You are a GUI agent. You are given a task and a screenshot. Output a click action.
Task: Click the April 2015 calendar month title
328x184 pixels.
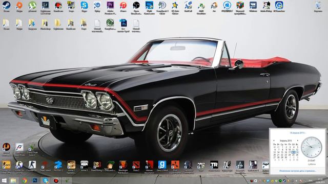pos(286,141)
